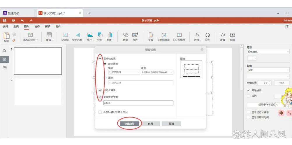Open the comments panel in left sidebar
The width and height of the screenshot is (292, 145).
point(5,68)
